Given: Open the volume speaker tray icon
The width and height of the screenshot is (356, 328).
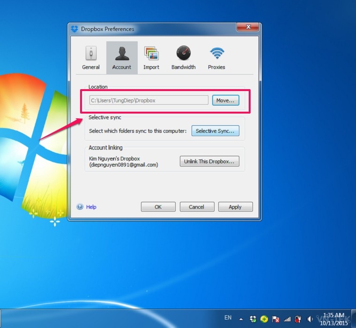Looking at the screenshot, I should [x=310, y=319].
